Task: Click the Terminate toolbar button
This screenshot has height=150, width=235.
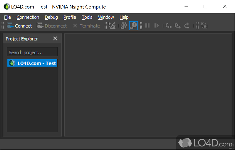Action: 86,26
